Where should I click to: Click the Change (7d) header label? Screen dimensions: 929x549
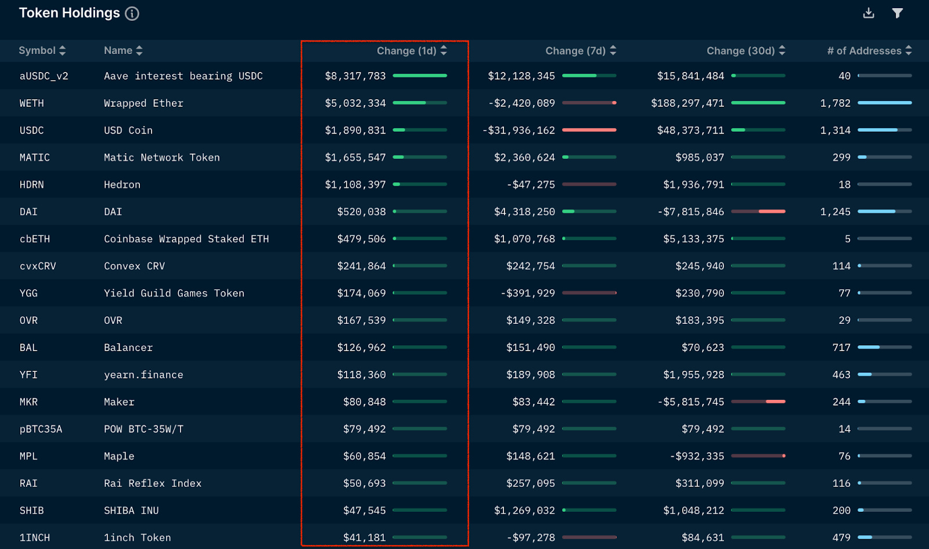point(575,51)
